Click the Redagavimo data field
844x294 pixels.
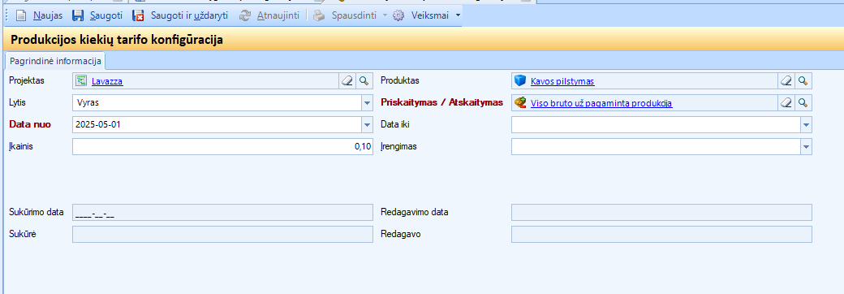661,212
